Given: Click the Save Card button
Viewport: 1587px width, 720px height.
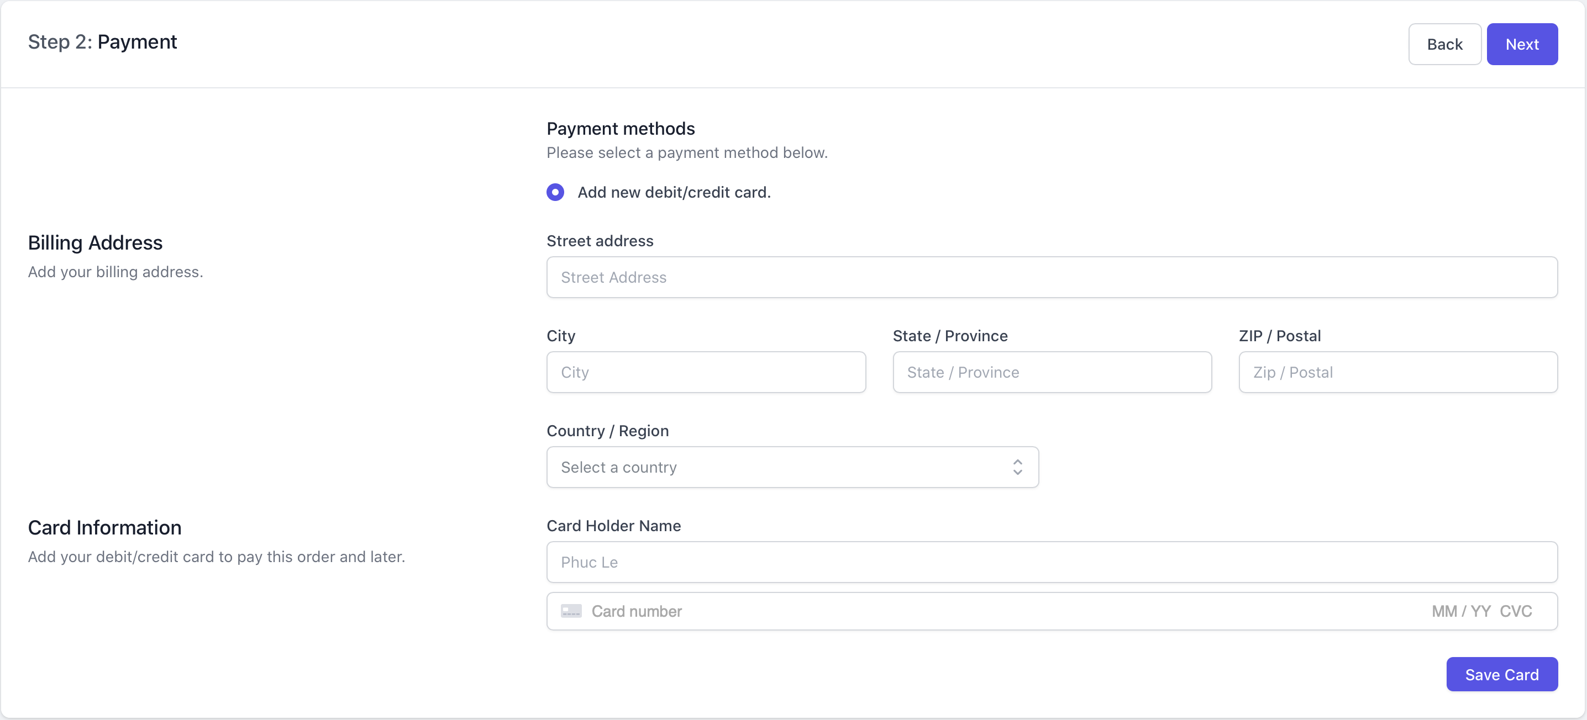Looking at the screenshot, I should click(x=1501, y=675).
